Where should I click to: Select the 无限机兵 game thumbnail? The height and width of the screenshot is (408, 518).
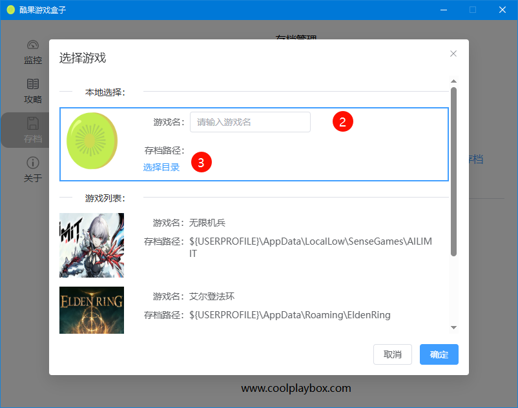click(92, 245)
